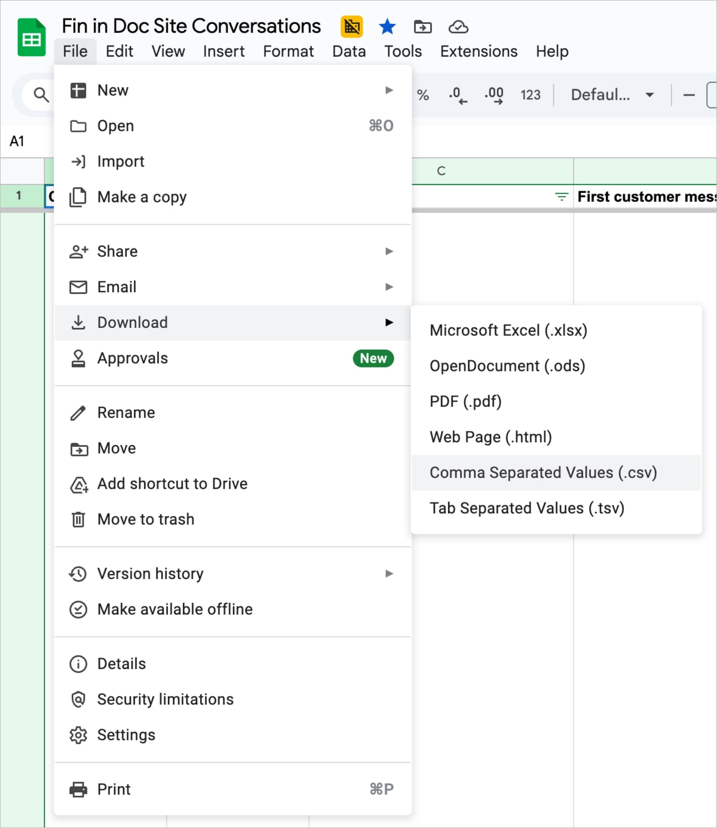
Task: Increase decimal places using the .00 icon
Action: click(x=494, y=94)
